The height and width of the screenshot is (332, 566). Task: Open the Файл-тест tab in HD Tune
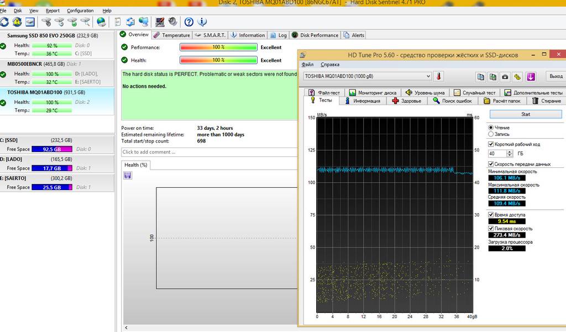pyautogui.click(x=324, y=93)
